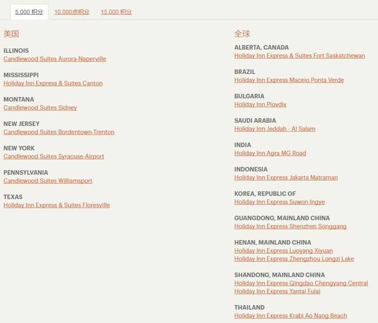378x323 pixels.
Task: Open Holiday Inn Express & Suites Canton
Action: pos(53,83)
